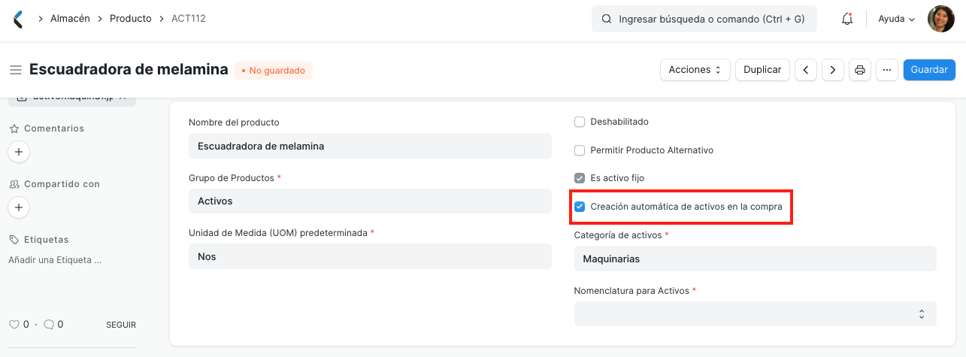Image resolution: width=966 pixels, height=357 pixels.
Task: Click the heart like icon
Action: tap(14, 325)
